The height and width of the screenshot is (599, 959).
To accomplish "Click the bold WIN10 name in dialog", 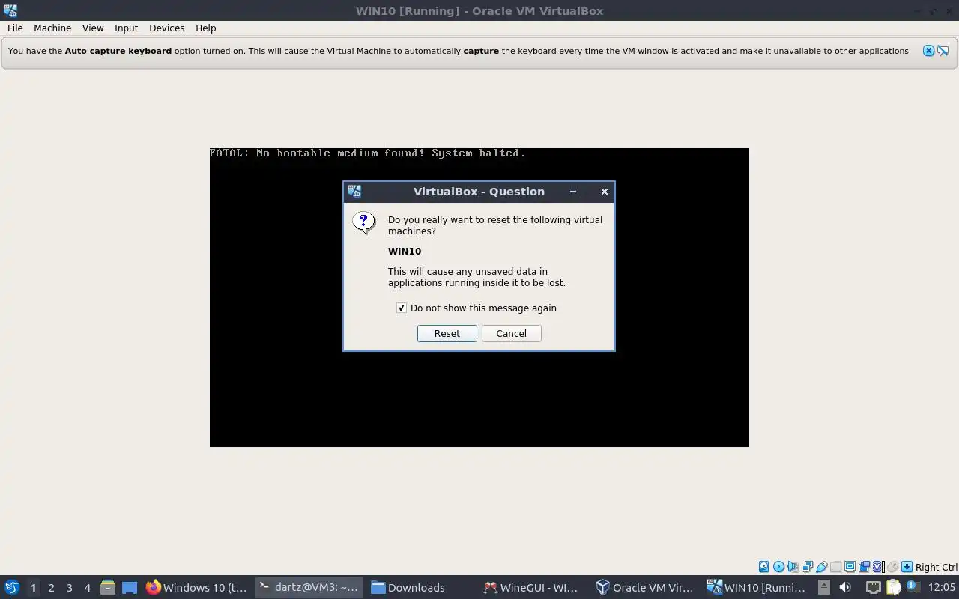I will (x=405, y=252).
